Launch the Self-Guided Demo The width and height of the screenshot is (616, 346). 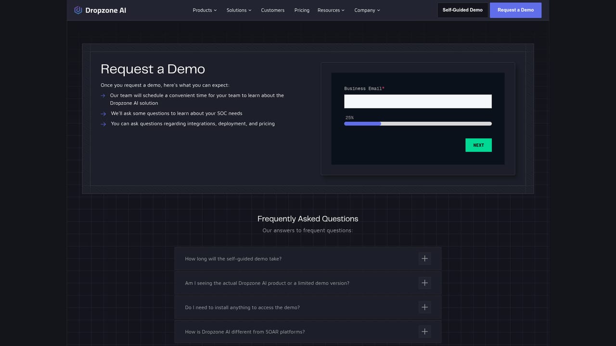(x=462, y=10)
